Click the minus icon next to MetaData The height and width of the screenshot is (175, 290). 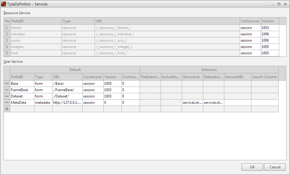pyautogui.click(x=7, y=103)
